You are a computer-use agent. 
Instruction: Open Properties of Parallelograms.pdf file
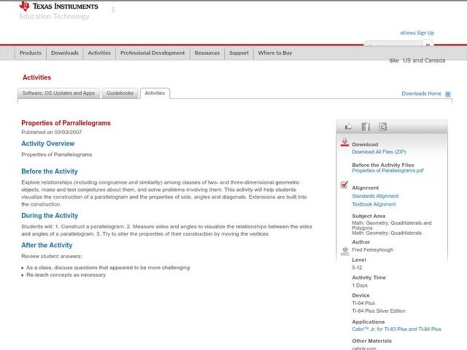click(388, 171)
